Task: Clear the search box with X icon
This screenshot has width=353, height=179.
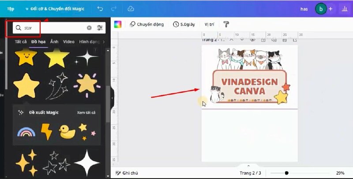Action: (x=89, y=28)
